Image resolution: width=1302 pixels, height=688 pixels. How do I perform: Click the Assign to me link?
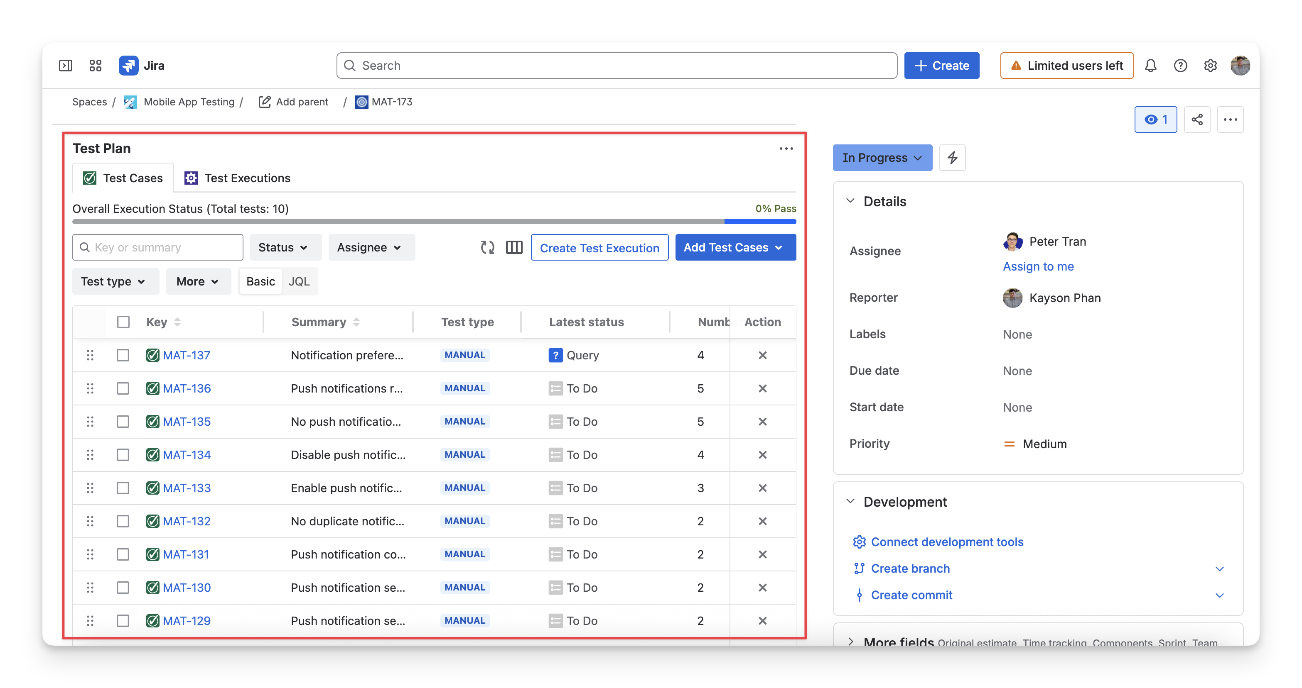click(x=1038, y=266)
